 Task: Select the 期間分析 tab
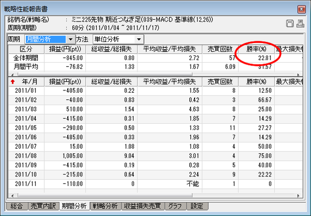(75, 206)
